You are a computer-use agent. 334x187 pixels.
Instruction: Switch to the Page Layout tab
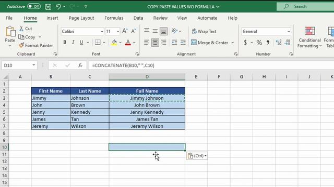coord(81,18)
